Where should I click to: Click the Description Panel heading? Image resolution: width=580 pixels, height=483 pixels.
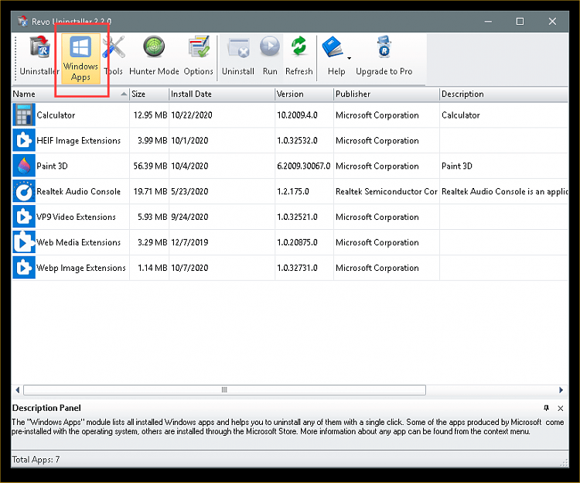tap(46, 408)
